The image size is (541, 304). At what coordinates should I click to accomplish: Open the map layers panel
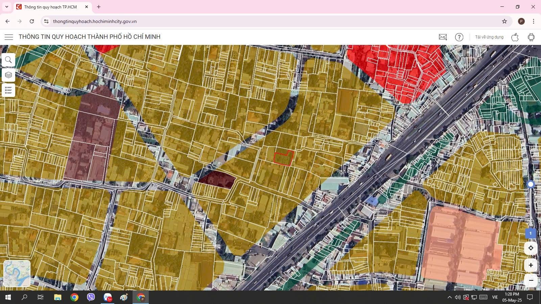pos(8,75)
